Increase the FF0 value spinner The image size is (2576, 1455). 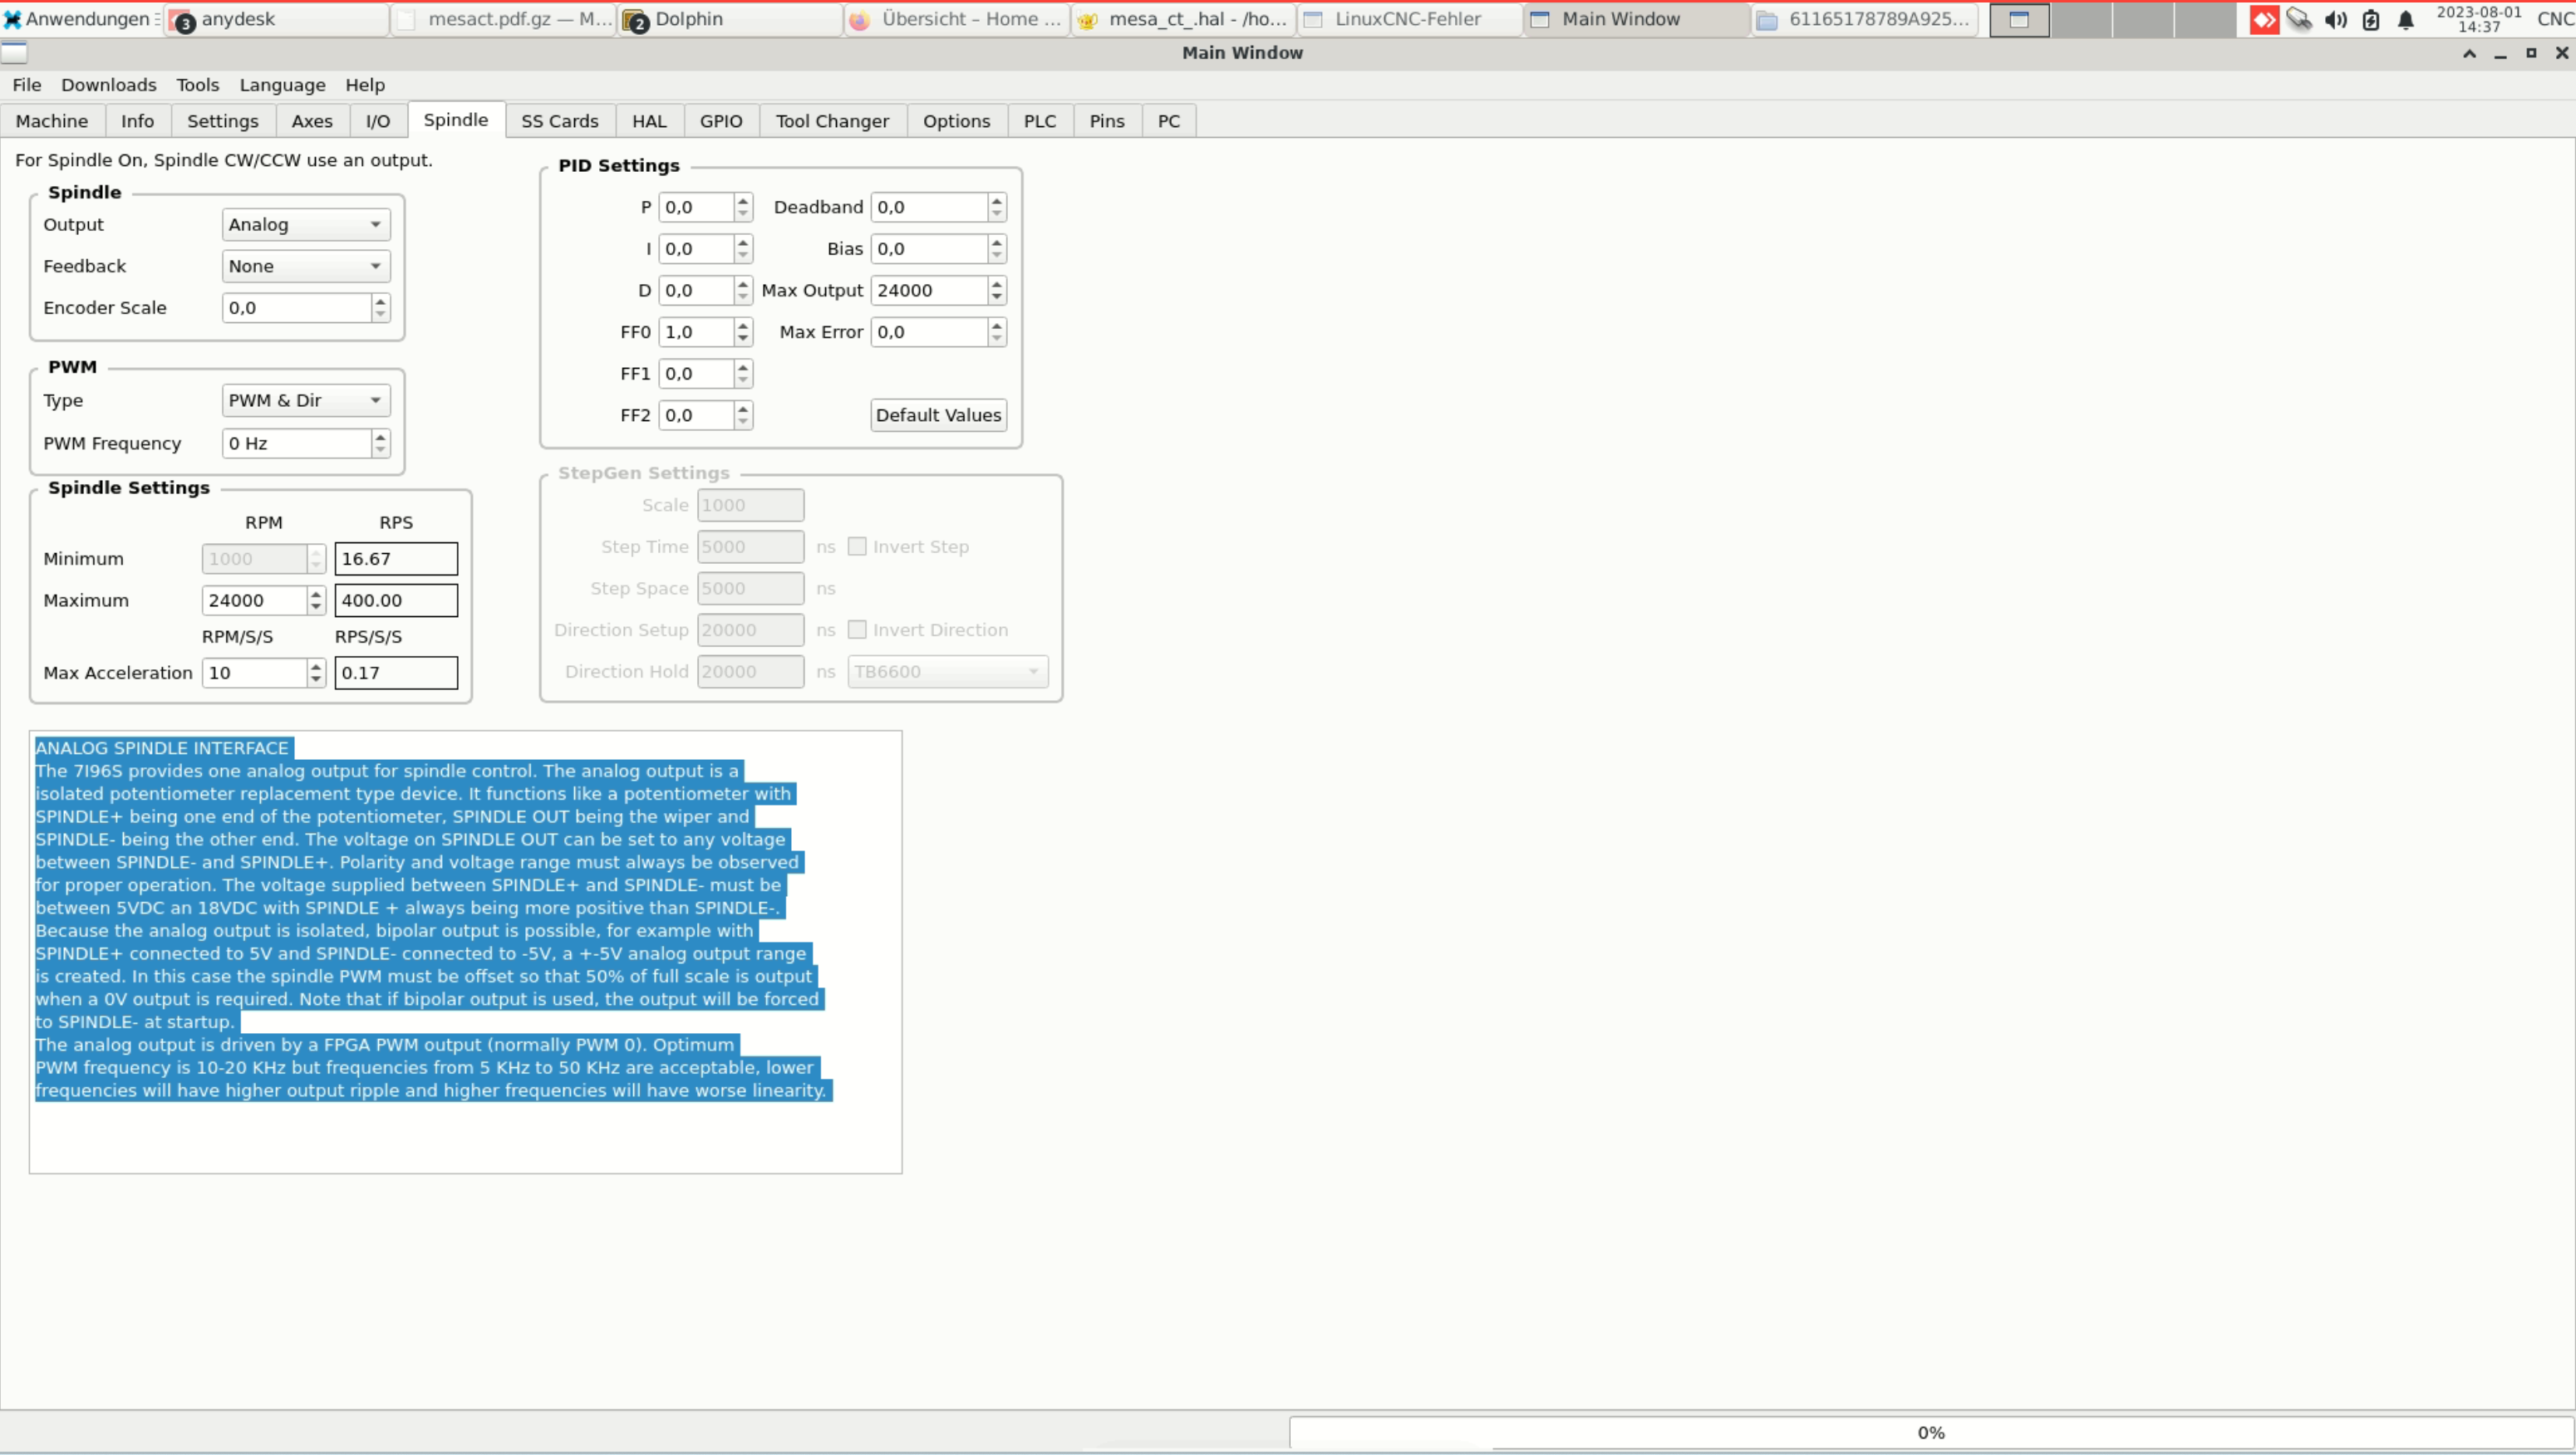tap(742, 326)
